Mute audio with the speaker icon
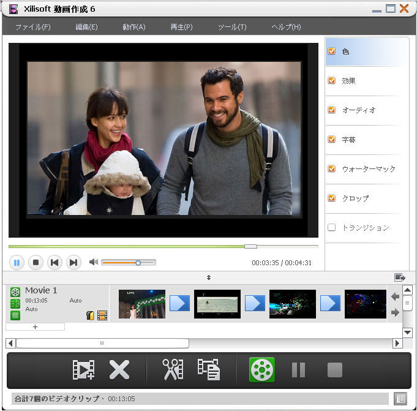417x411 pixels. 93,262
